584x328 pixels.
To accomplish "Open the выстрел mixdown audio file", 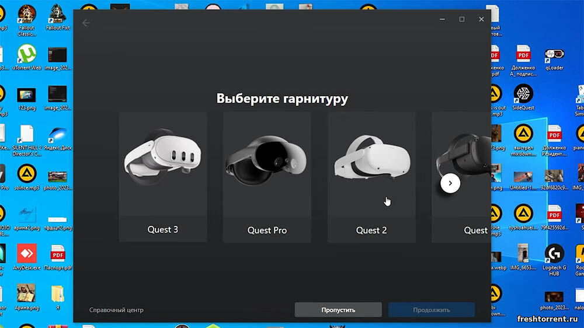I will click(523, 140).
